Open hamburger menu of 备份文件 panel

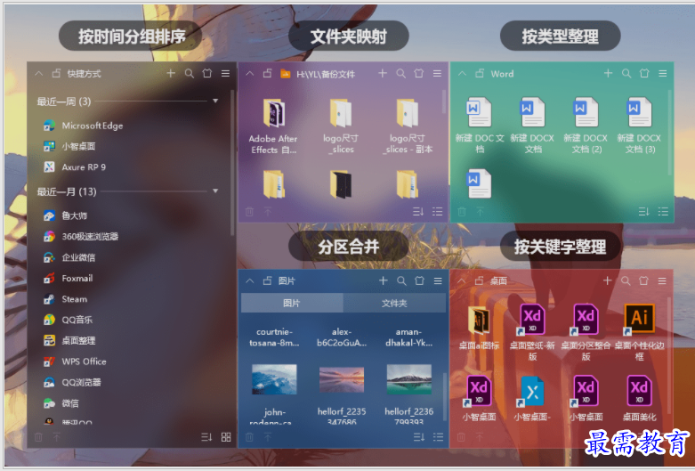[438, 73]
